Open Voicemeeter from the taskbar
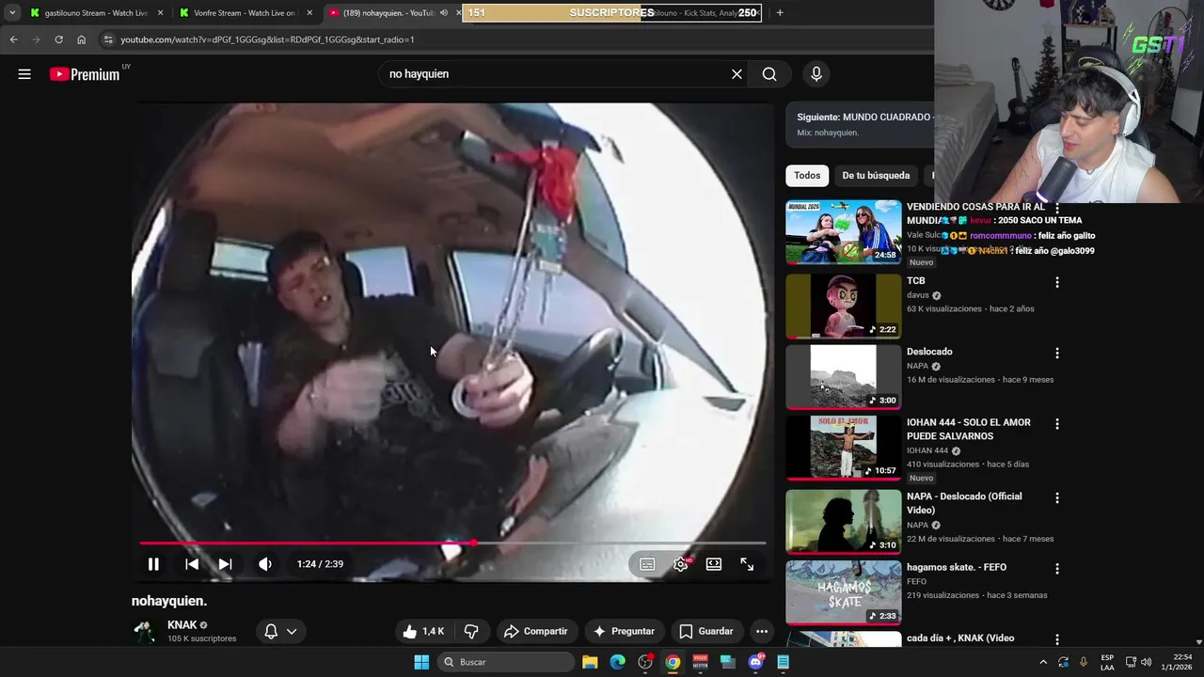The height and width of the screenshot is (677, 1204). pos(701,662)
